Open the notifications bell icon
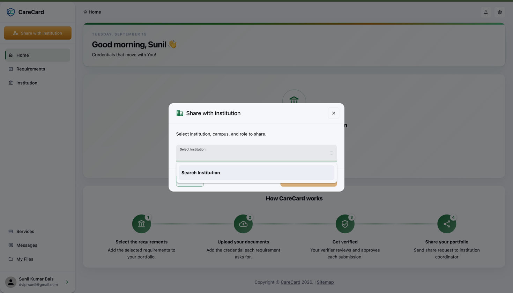This screenshot has height=293, width=513. pyautogui.click(x=486, y=12)
